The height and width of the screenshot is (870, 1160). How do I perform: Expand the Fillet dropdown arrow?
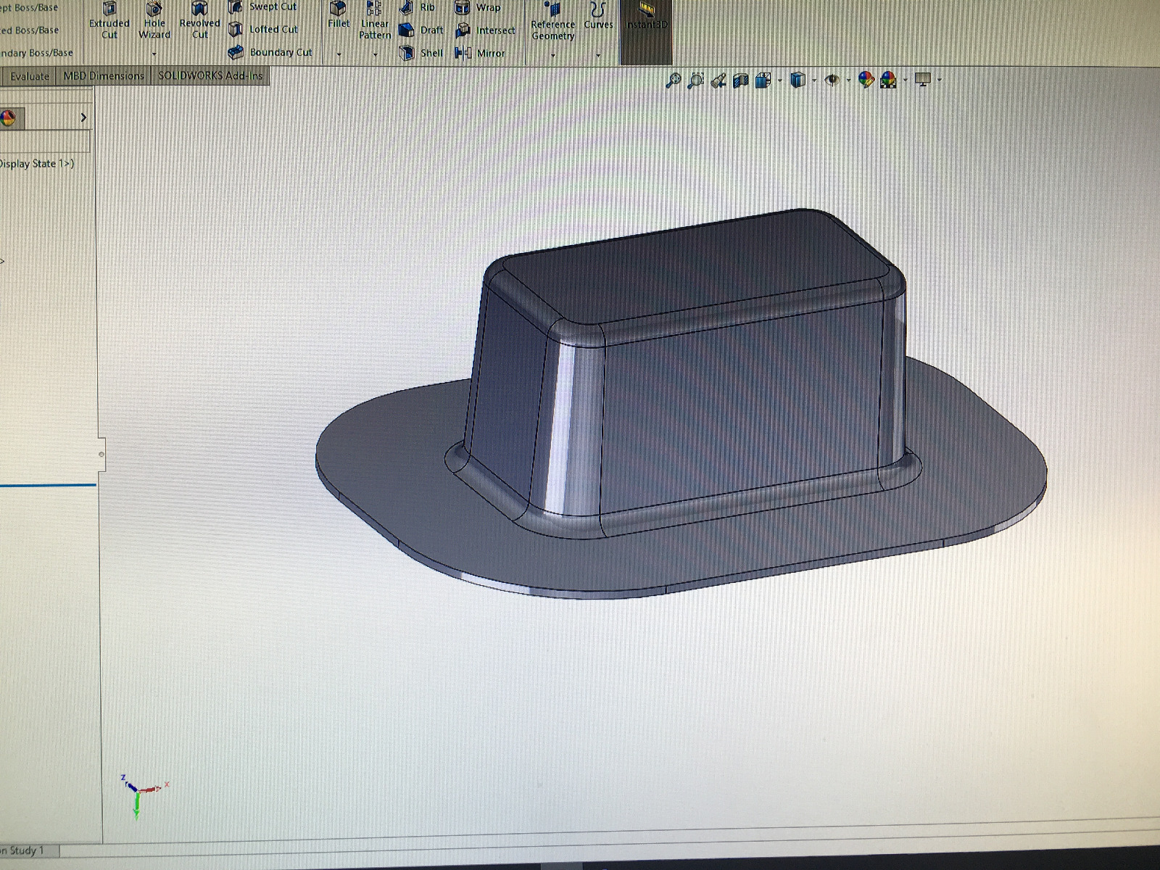(x=339, y=55)
